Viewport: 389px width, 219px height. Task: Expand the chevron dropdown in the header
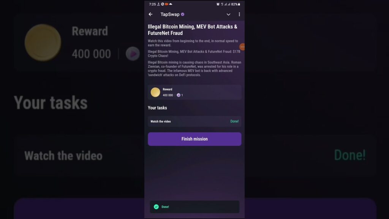point(228,14)
